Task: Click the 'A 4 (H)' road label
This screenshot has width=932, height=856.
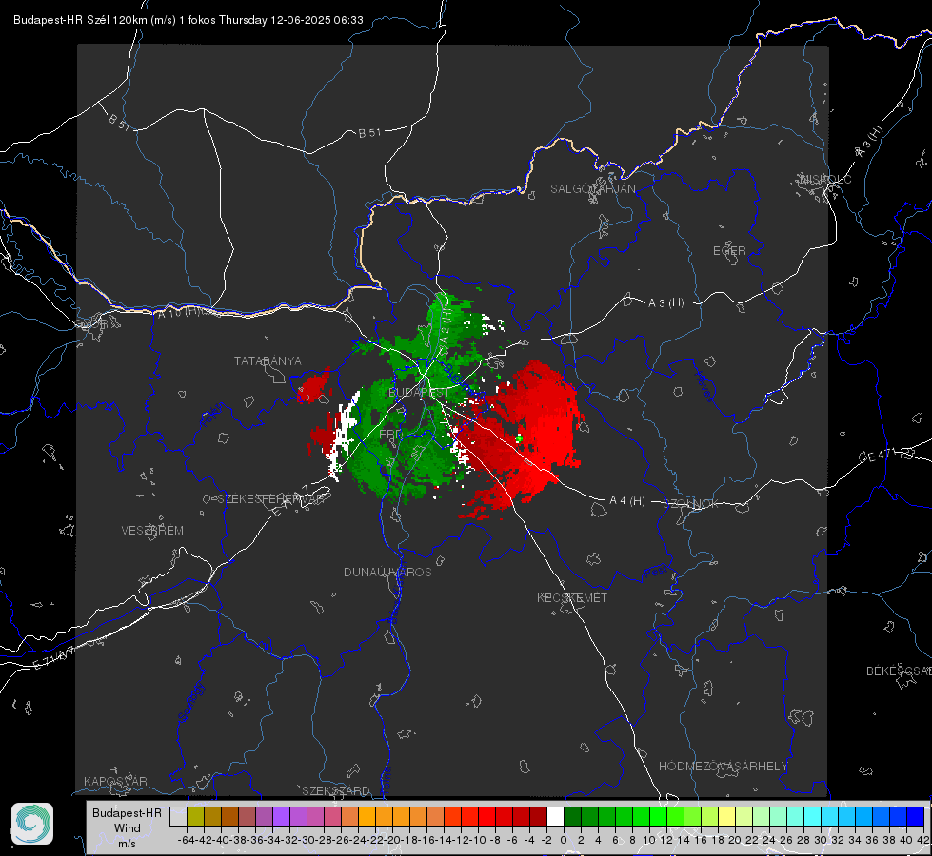Action: click(627, 501)
